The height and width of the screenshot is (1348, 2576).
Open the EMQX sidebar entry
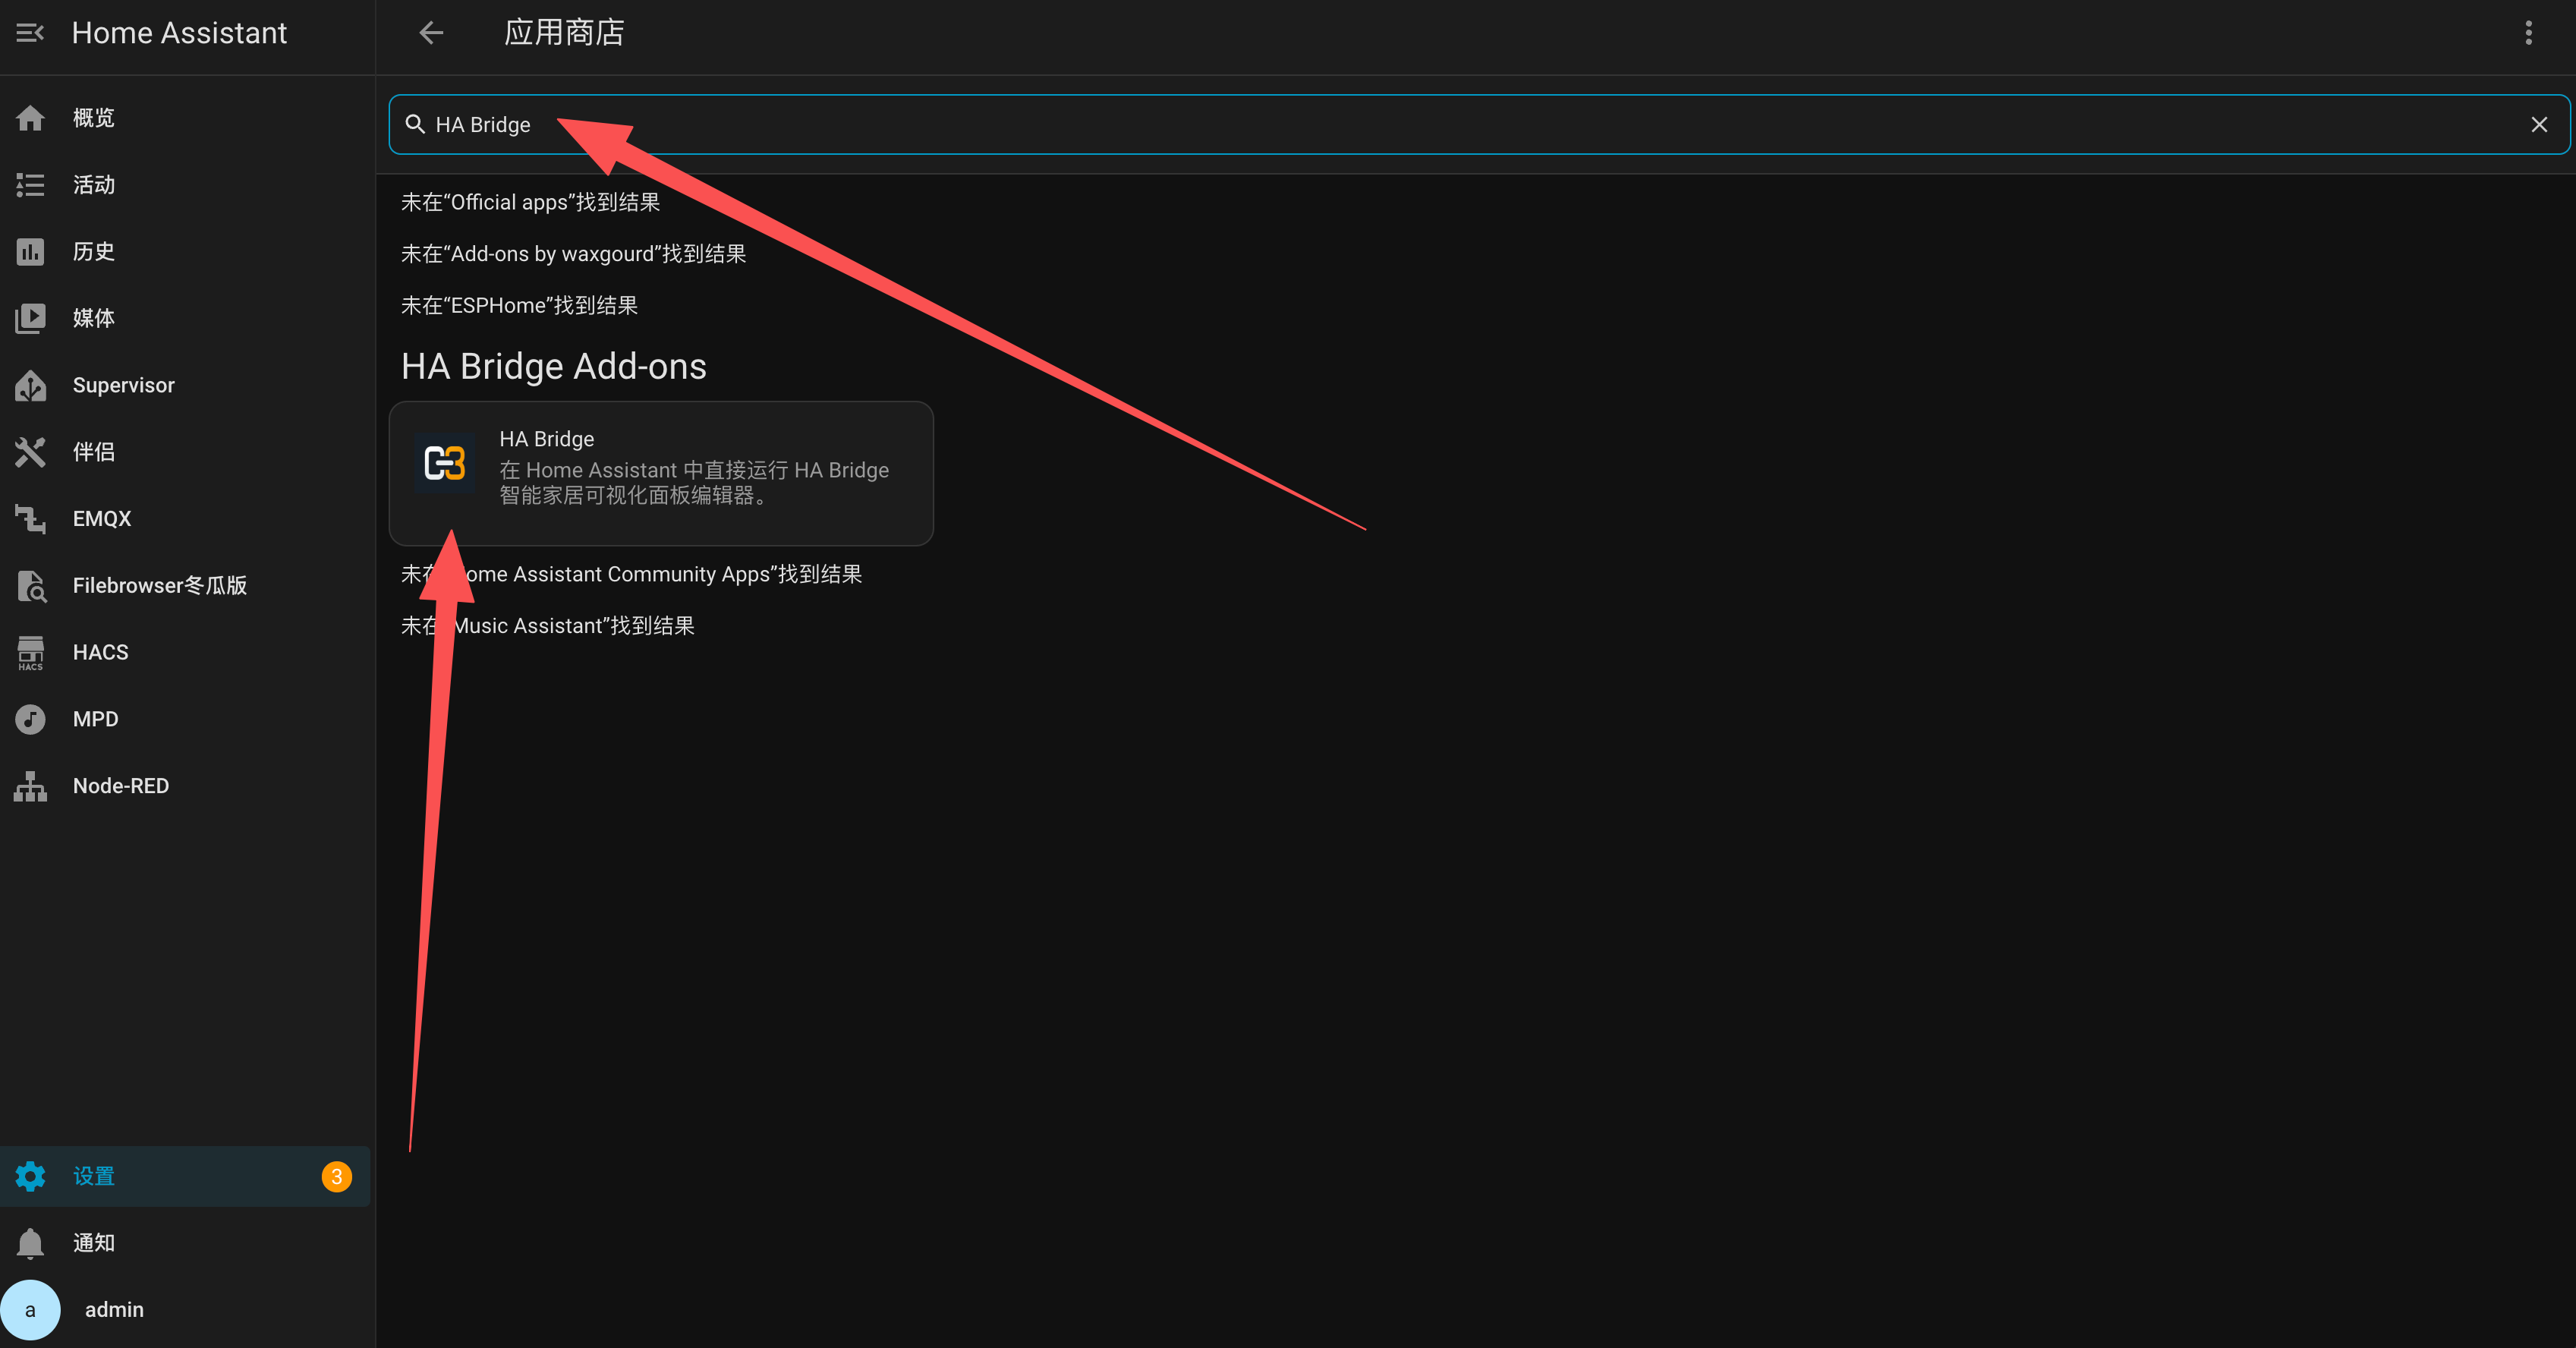point(186,519)
